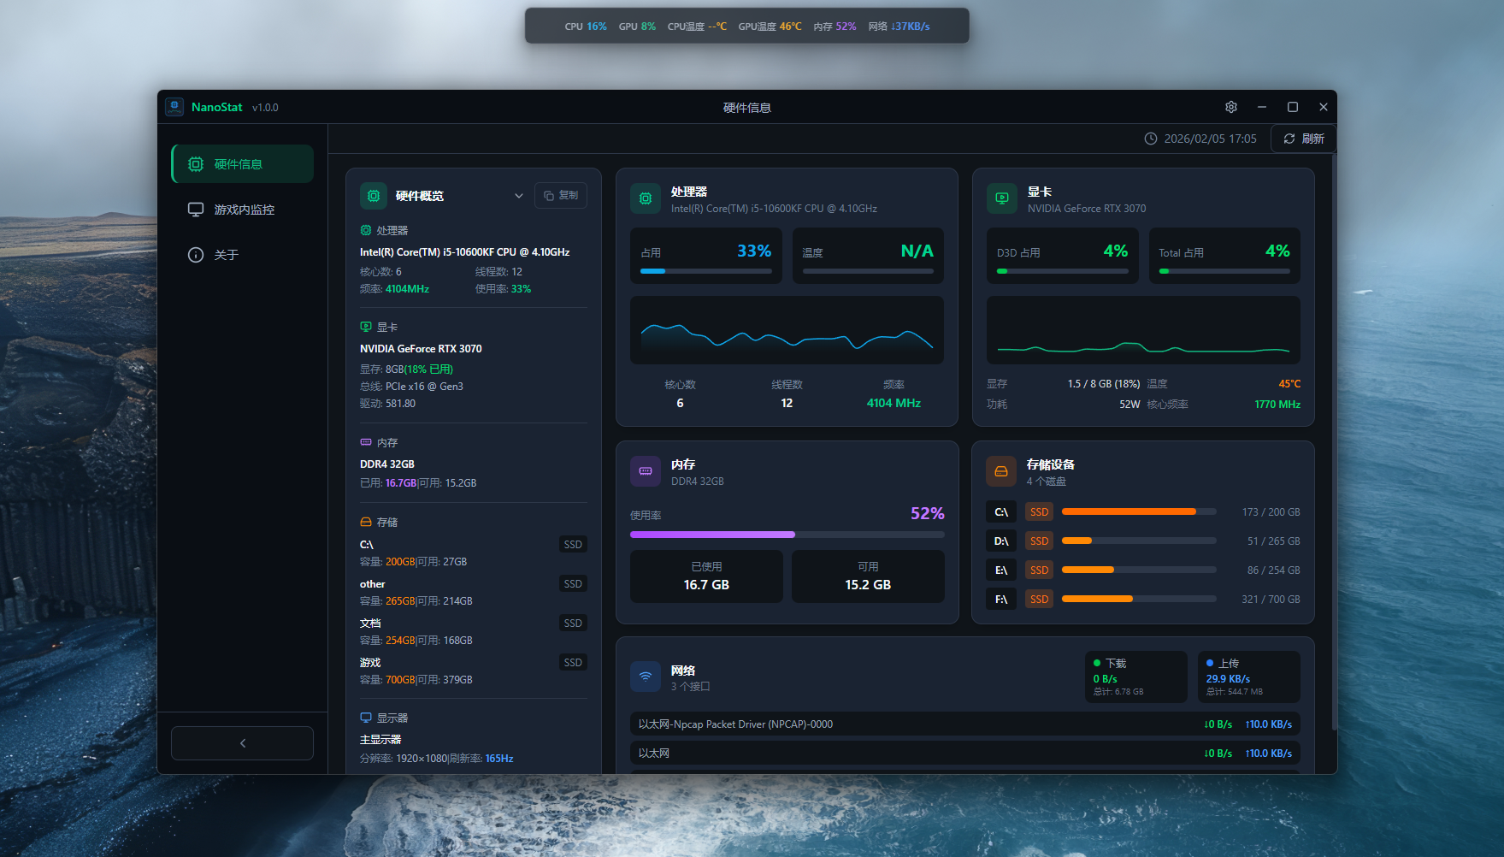This screenshot has width=1504, height=857.
Task: Click the small GPU icon in overview
Action: 366,327
